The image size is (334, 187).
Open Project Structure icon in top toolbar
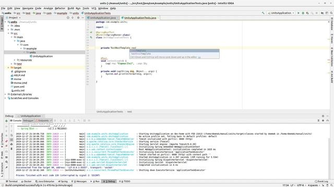click(x=323, y=13)
